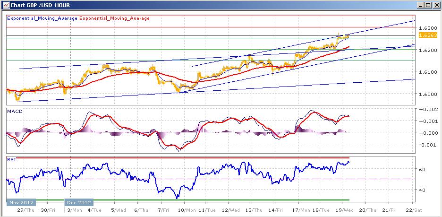Click the 6/Thu date label
The image size is (442, 217).
tap(141, 210)
